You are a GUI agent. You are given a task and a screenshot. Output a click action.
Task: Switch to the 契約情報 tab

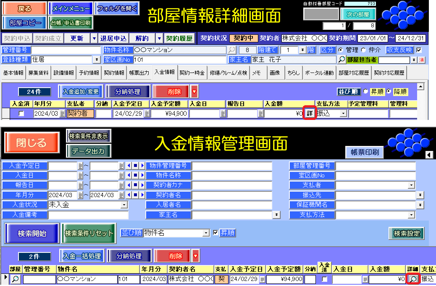coord(114,73)
